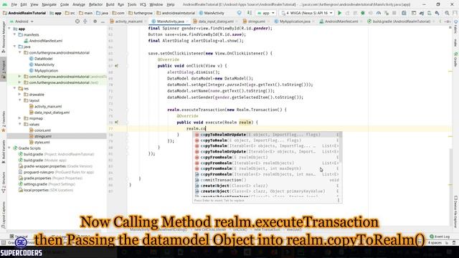
Task: Open the app run configuration dropdown
Action: coord(266,13)
